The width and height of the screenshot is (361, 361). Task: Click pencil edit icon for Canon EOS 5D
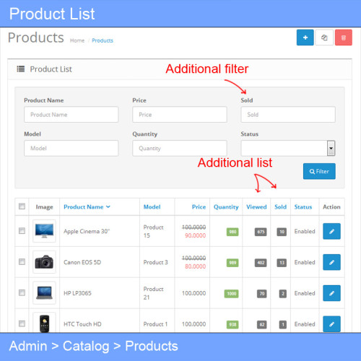point(331,262)
